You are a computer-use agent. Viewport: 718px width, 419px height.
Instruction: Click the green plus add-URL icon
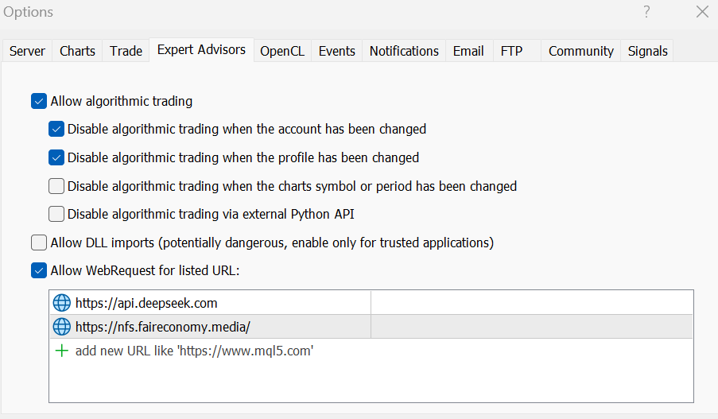(62, 351)
